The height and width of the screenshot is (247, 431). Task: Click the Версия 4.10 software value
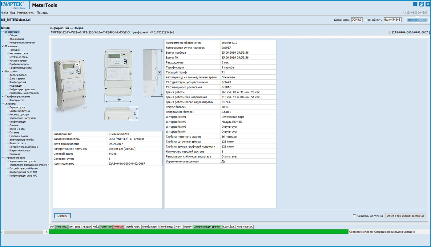click(229, 43)
